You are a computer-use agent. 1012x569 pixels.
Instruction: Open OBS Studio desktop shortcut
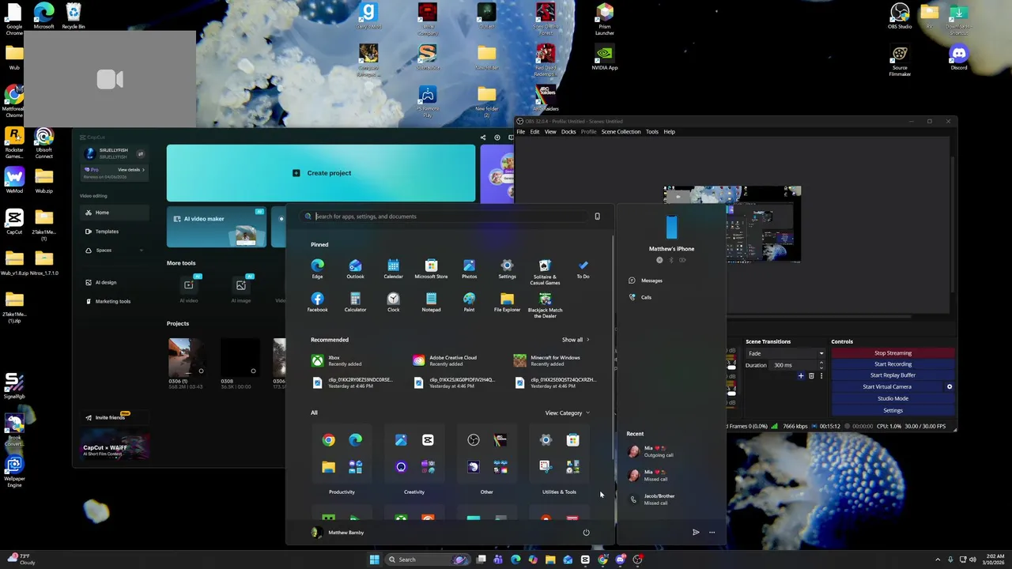click(900, 16)
